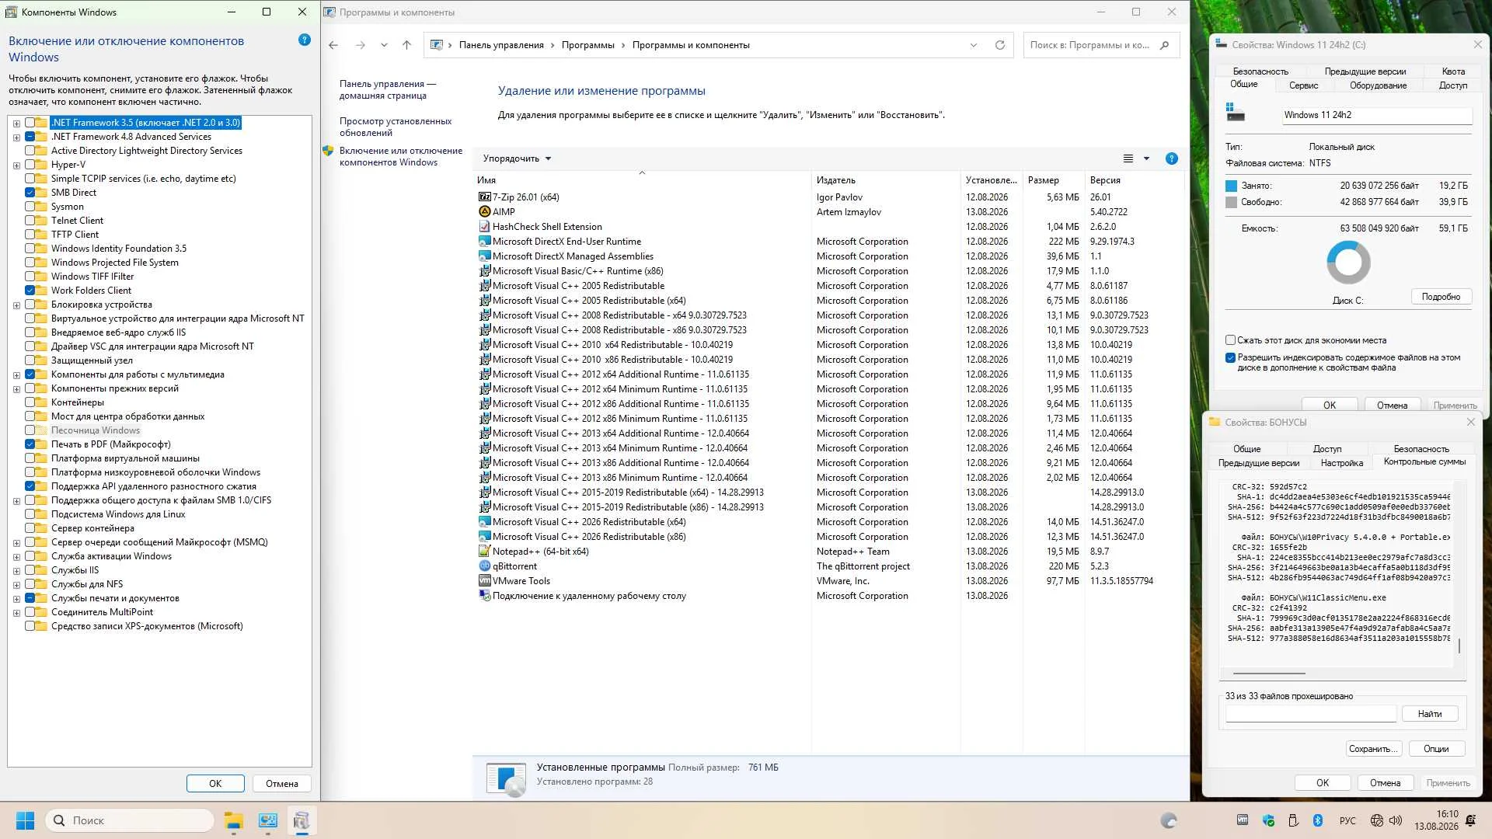Switch to Квота tab in disk properties

1453,71
